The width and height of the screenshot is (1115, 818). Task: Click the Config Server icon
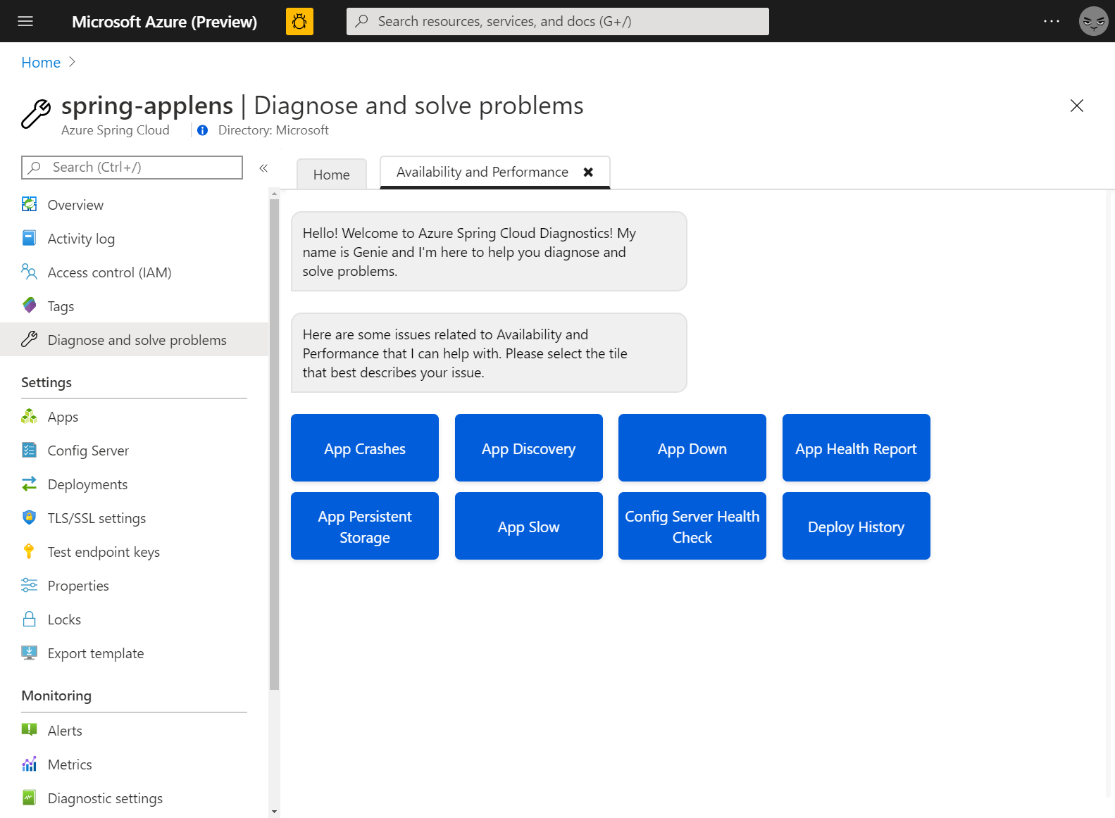29,450
